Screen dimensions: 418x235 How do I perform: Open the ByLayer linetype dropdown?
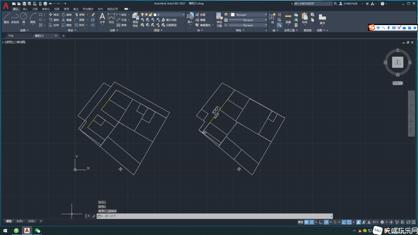point(248,25)
